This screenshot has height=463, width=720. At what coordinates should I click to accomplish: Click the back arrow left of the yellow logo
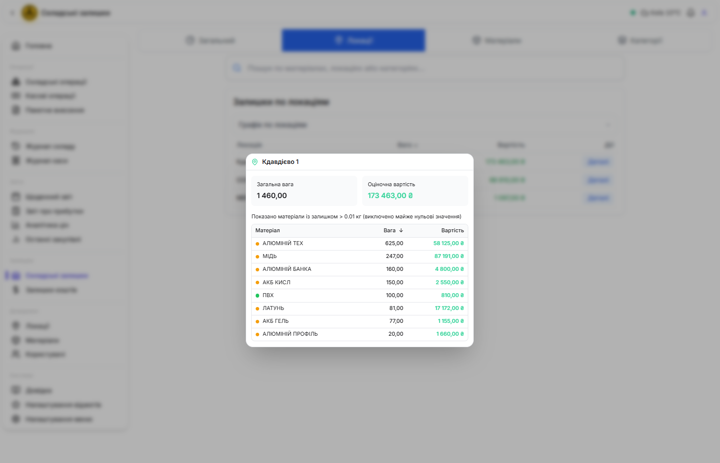pos(12,13)
